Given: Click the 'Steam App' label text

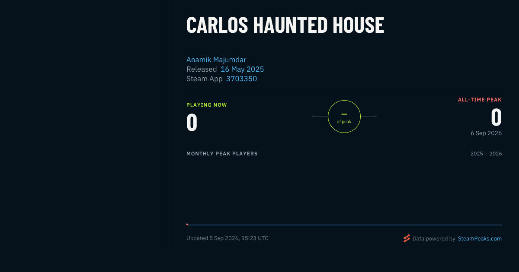Looking at the screenshot, I should 205,79.
